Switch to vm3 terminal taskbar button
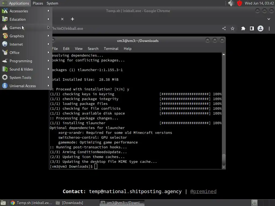The width and height of the screenshot is (275, 206). point(122,203)
